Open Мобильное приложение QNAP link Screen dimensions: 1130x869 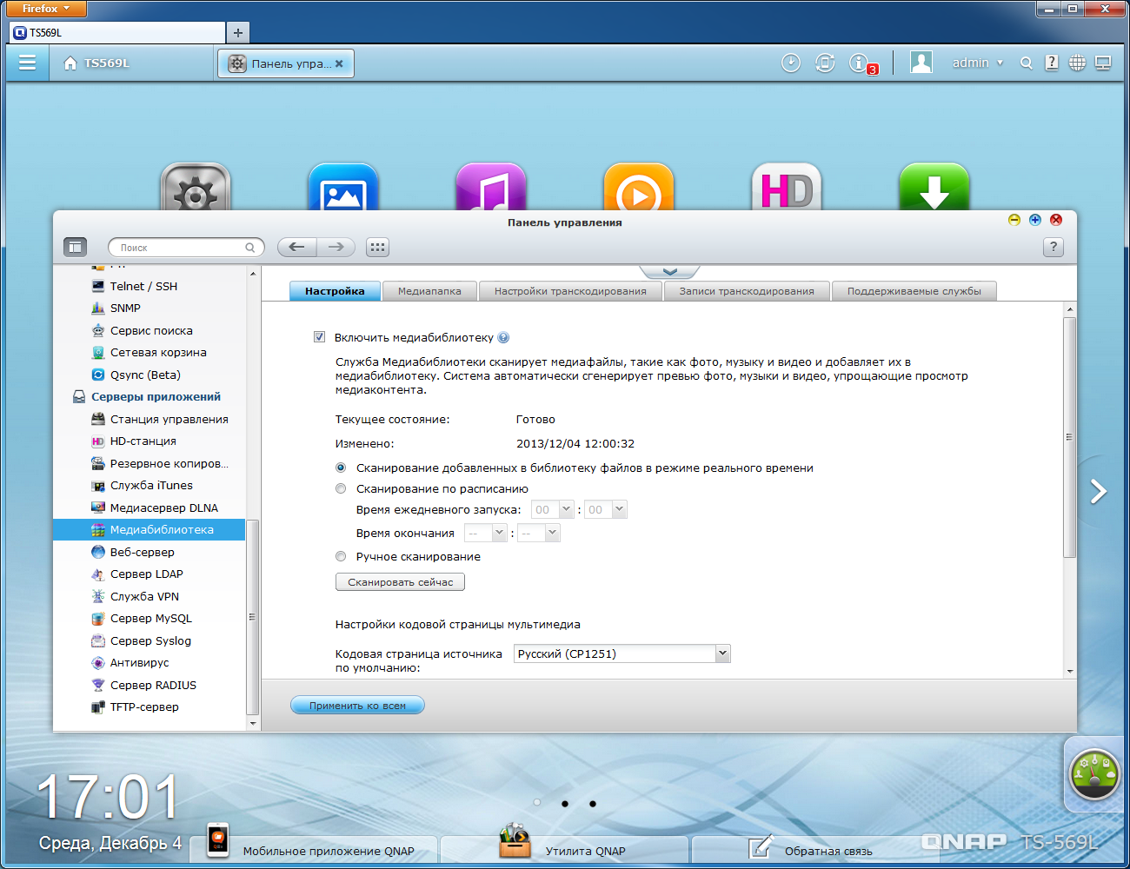point(329,851)
